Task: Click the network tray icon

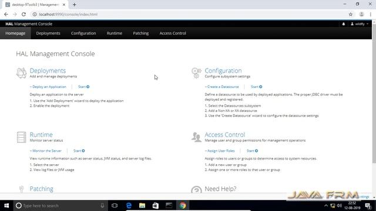Action: pos(333,206)
